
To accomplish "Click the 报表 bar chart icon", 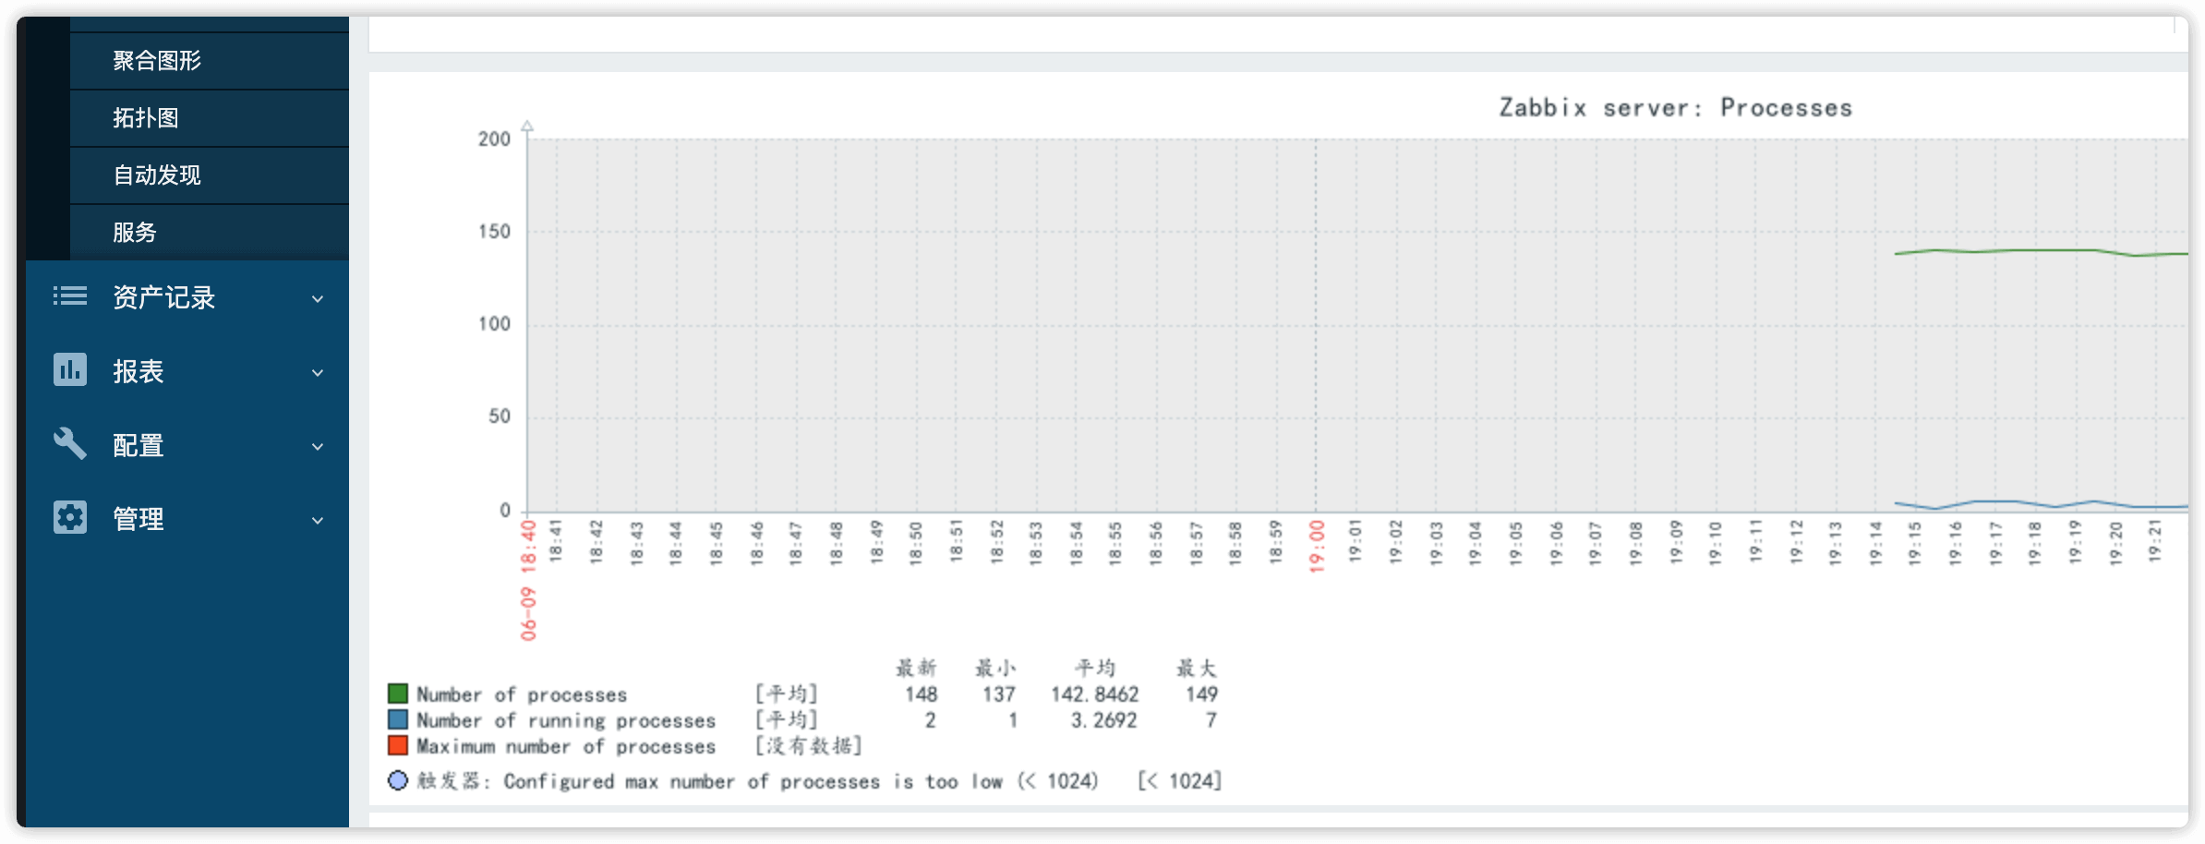I will click(70, 369).
